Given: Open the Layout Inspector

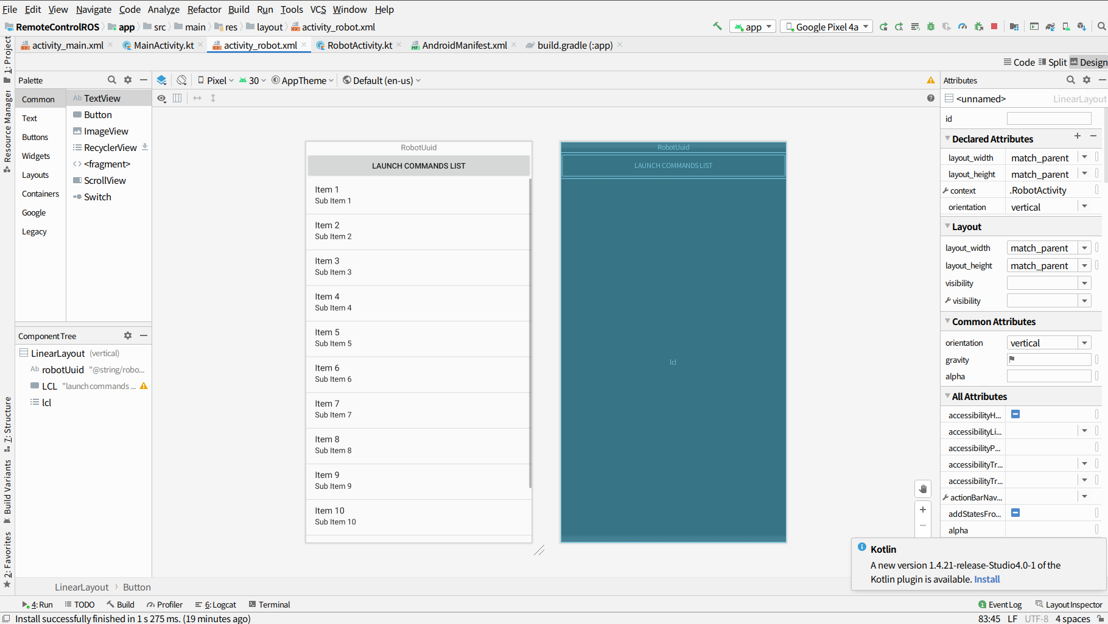Looking at the screenshot, I should tap(1069, 605).
